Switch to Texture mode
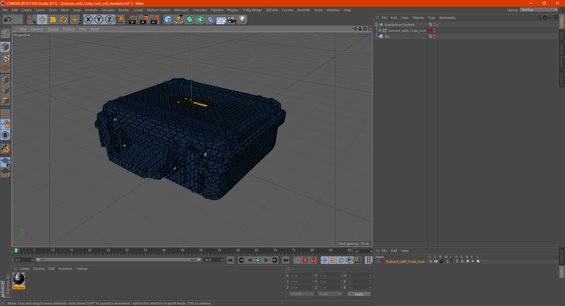The width and height of the screenshot is (565, 306). (5, 58)
